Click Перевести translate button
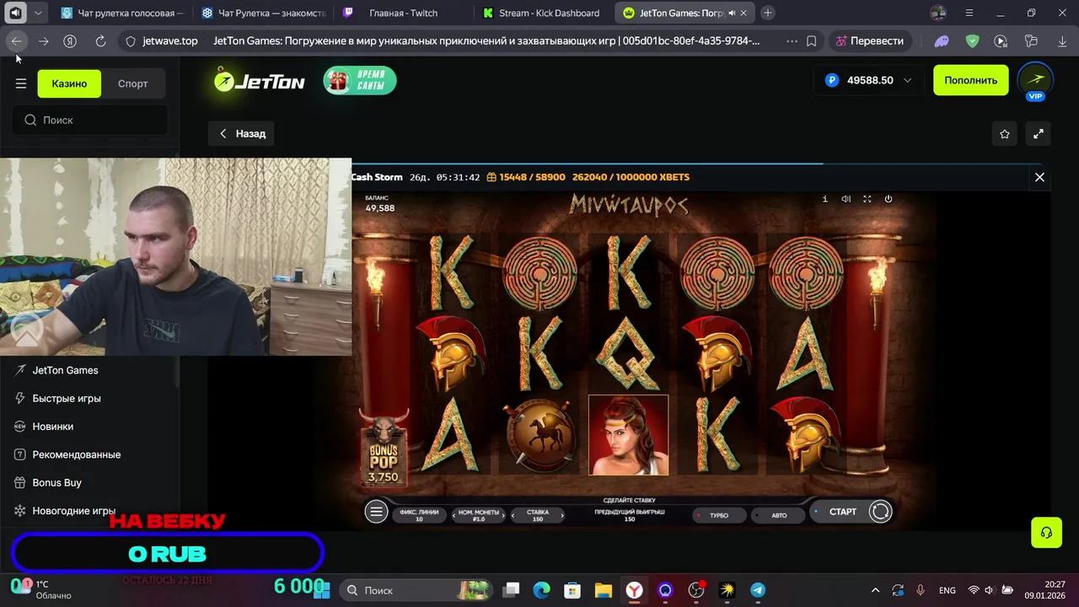This screenshot has height=607, width=1079. pyautogui.click(x=868, y=40)
